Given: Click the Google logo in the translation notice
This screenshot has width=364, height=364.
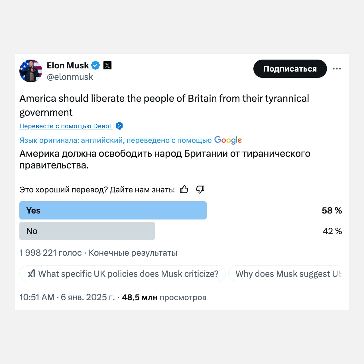Looking at the screenshot, I should coord(228,140).
